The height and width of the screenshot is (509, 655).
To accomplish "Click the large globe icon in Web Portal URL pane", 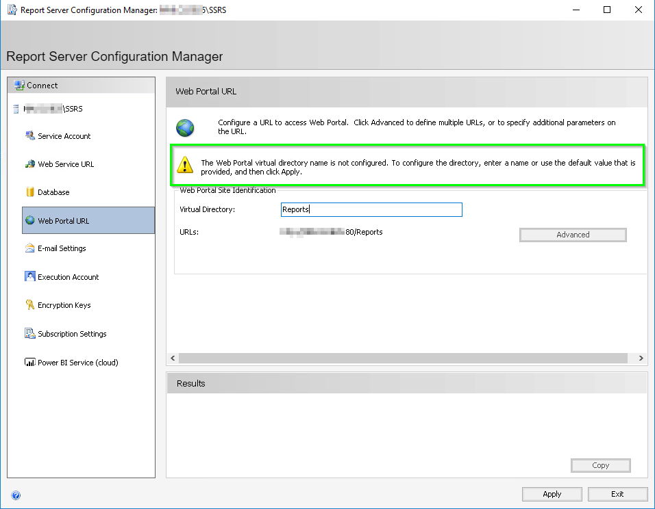I will click(185, 128).
